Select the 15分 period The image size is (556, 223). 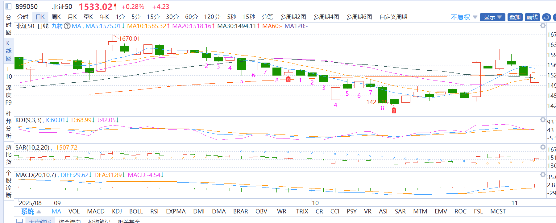coord(153,17)
